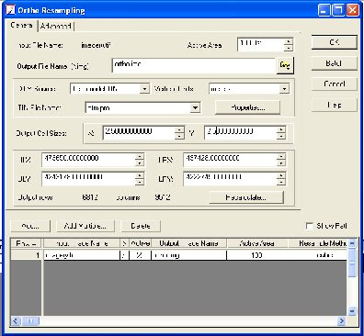Screen dimensions: 364x336
Task: Open the output file browse icon
Action: tap(285, 65)
